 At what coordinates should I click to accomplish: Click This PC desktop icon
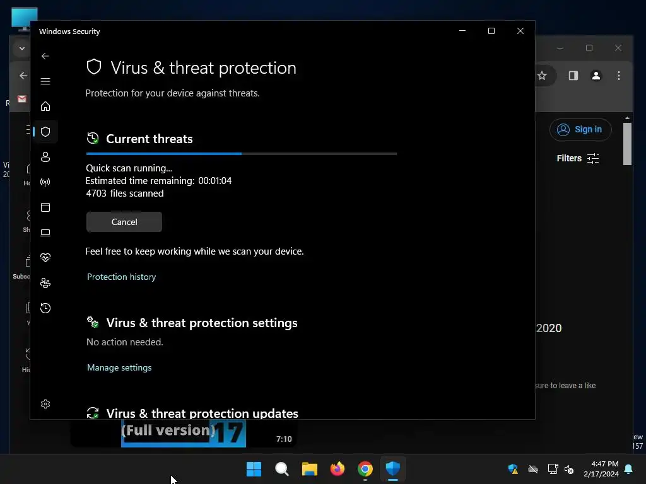(25, 19)
